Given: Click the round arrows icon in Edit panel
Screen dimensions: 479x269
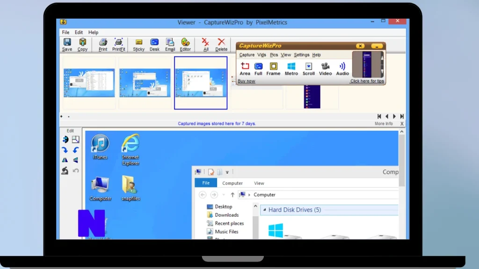Looking at the screenshot, I should click(65, 139).
